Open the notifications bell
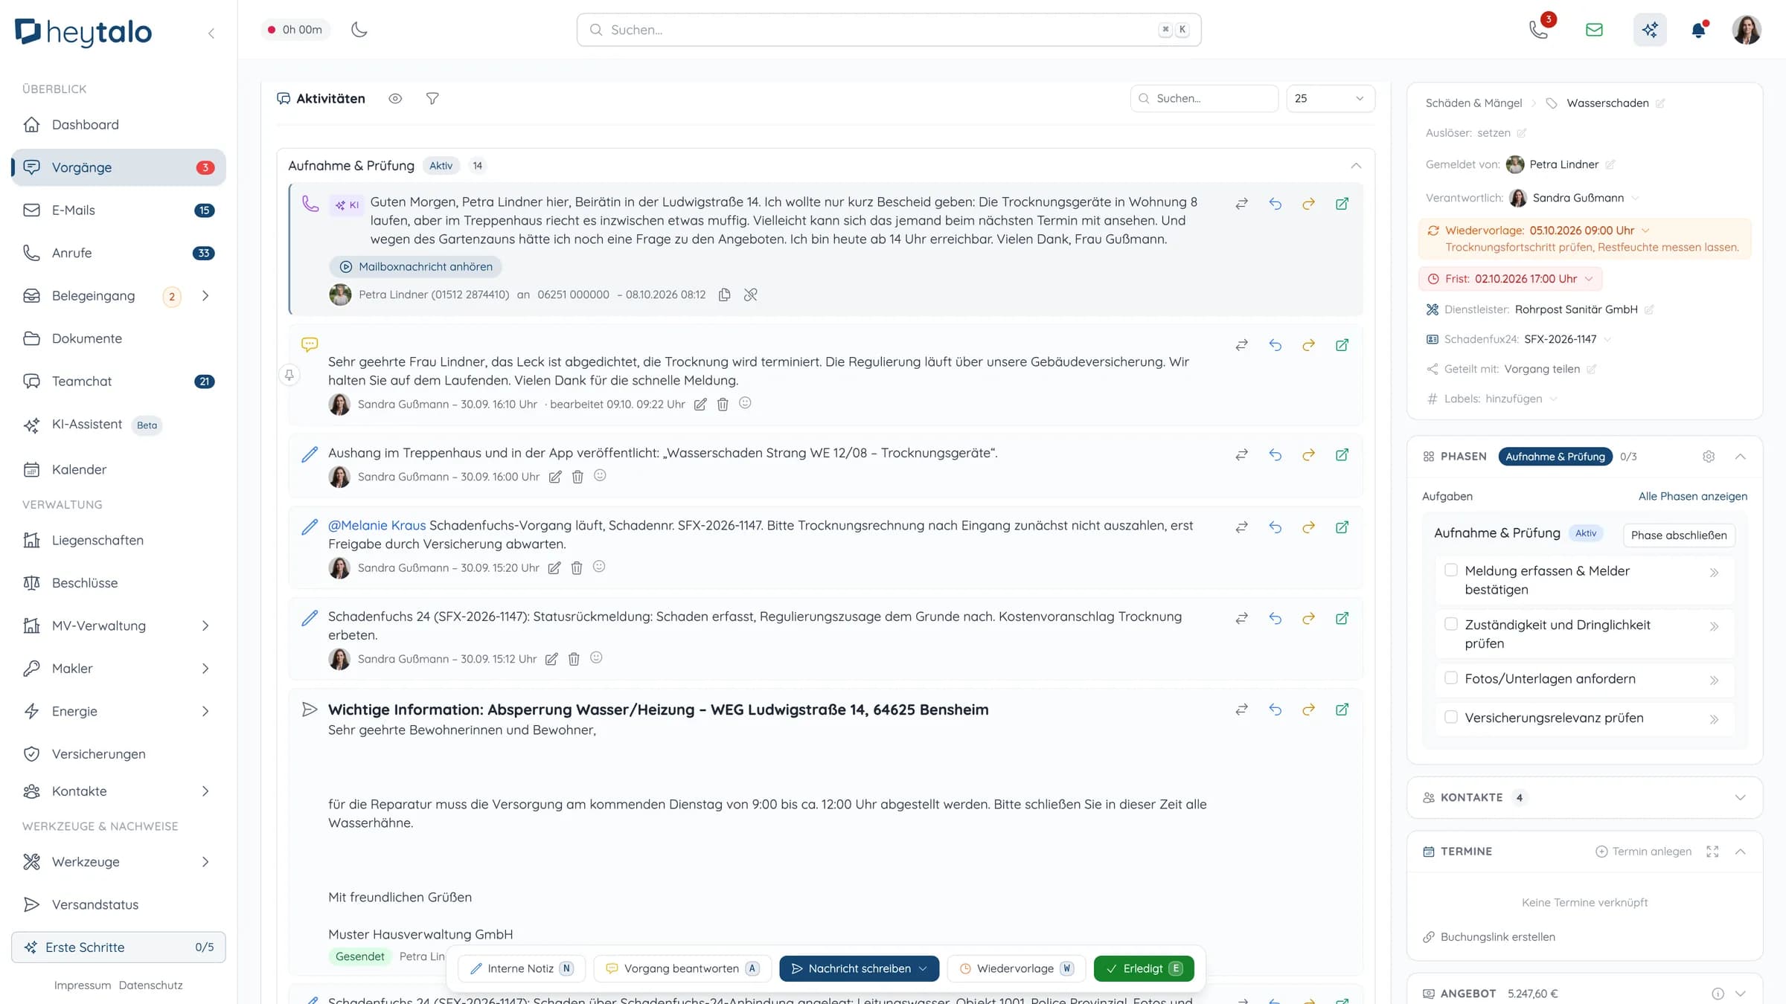Viewport: 1786px width, 1004px height. pos(1699,30)
